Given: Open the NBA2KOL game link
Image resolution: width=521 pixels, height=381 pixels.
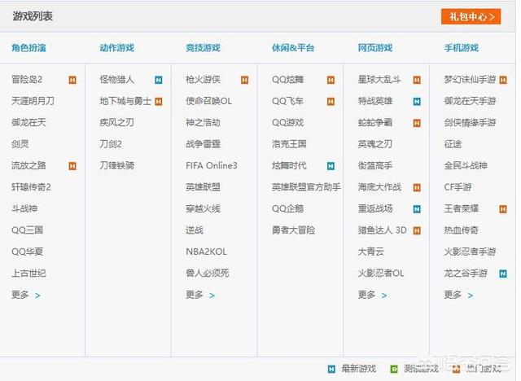Looking at the screenshot, I should click(x=206, y=252).
